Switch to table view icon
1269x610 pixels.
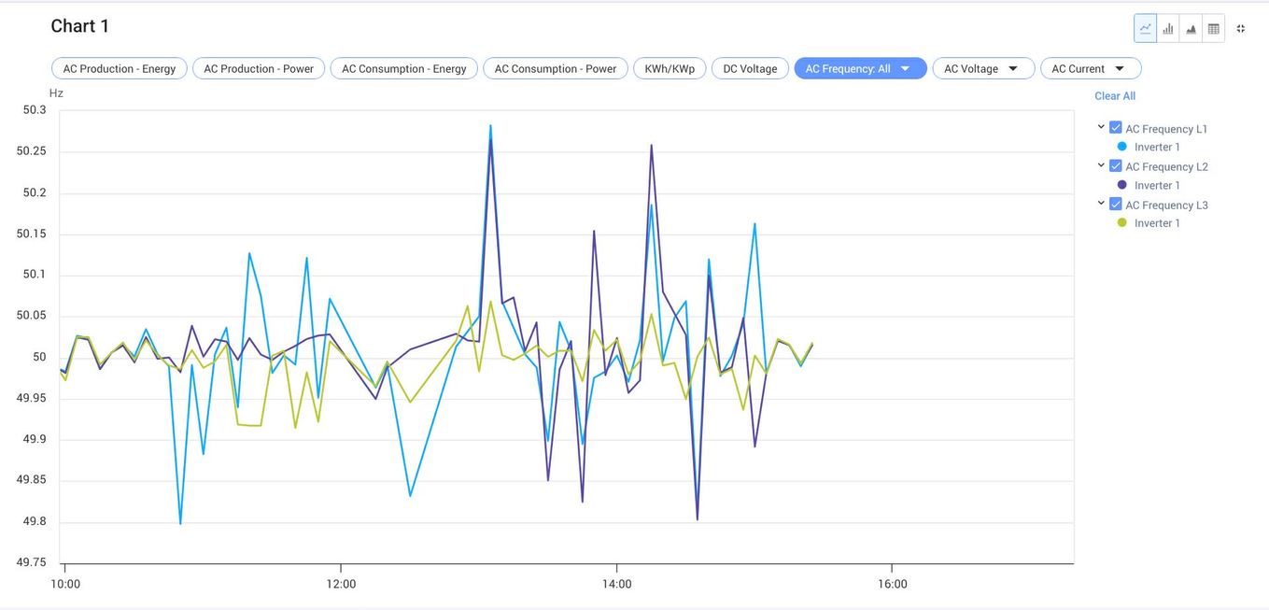tap(1213, 28)
